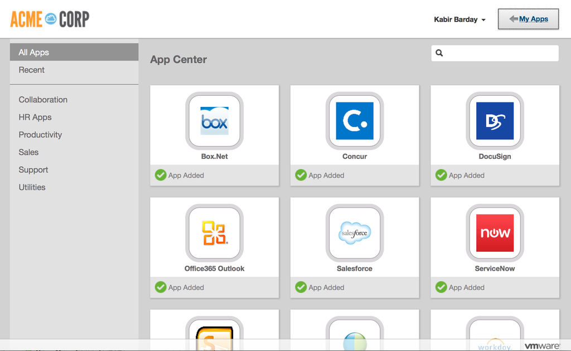Click the green checkmark under Box.Net
Screen dimensions: 571x351
pyautogui.click(x=161, y=175)
